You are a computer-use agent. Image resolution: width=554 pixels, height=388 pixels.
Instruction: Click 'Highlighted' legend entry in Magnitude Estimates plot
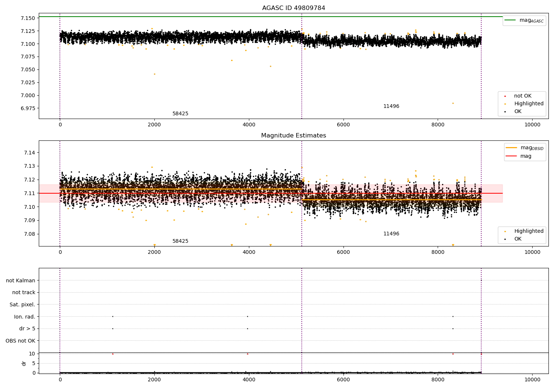tap(529, 231)
